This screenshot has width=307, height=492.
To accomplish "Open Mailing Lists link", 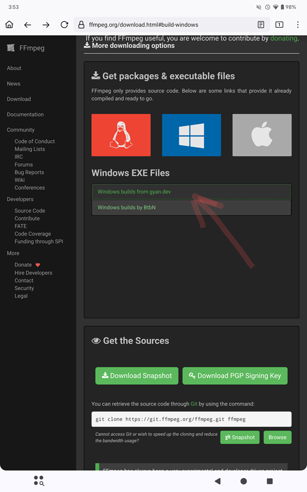I will [x=29, y=149].
